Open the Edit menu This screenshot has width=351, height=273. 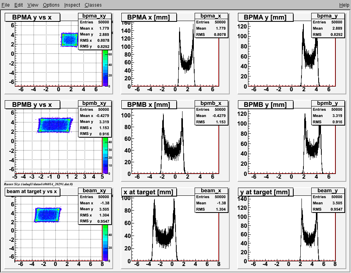point(19,5)
